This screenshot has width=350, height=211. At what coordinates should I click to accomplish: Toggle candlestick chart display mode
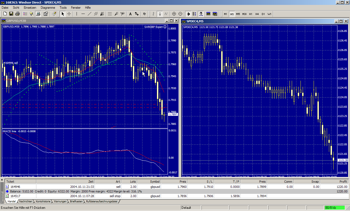click(160, 14)
